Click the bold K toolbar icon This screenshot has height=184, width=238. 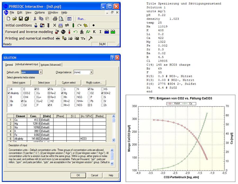[x=94, y=32]
